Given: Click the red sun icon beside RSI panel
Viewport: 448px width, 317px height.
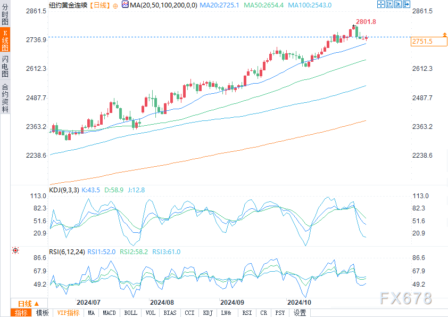Looking at the screenshot, I should coord(16,250).
